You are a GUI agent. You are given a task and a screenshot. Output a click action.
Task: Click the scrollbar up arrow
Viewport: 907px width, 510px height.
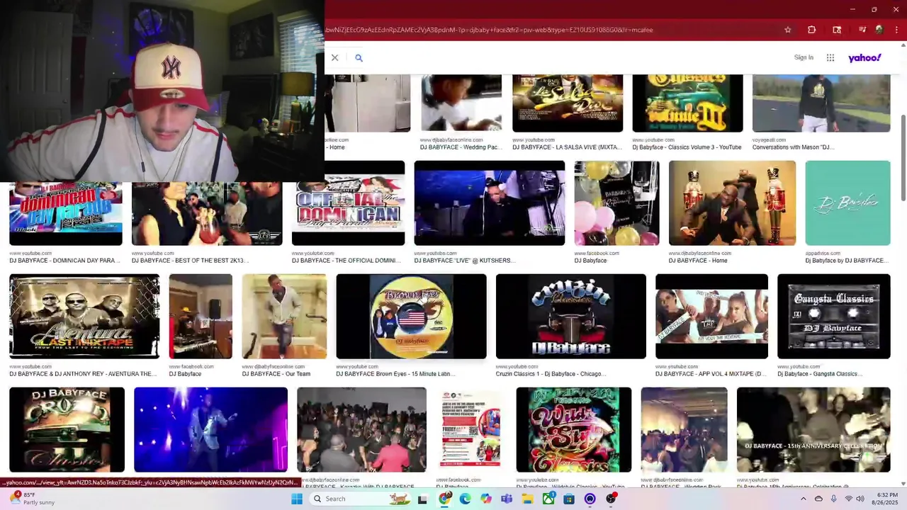(x=903, y=47)
